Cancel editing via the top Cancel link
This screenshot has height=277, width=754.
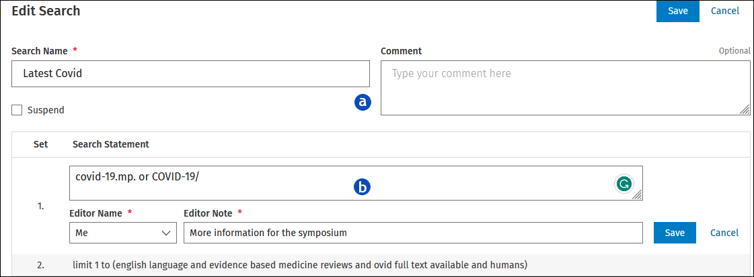[x=724, y=11]
